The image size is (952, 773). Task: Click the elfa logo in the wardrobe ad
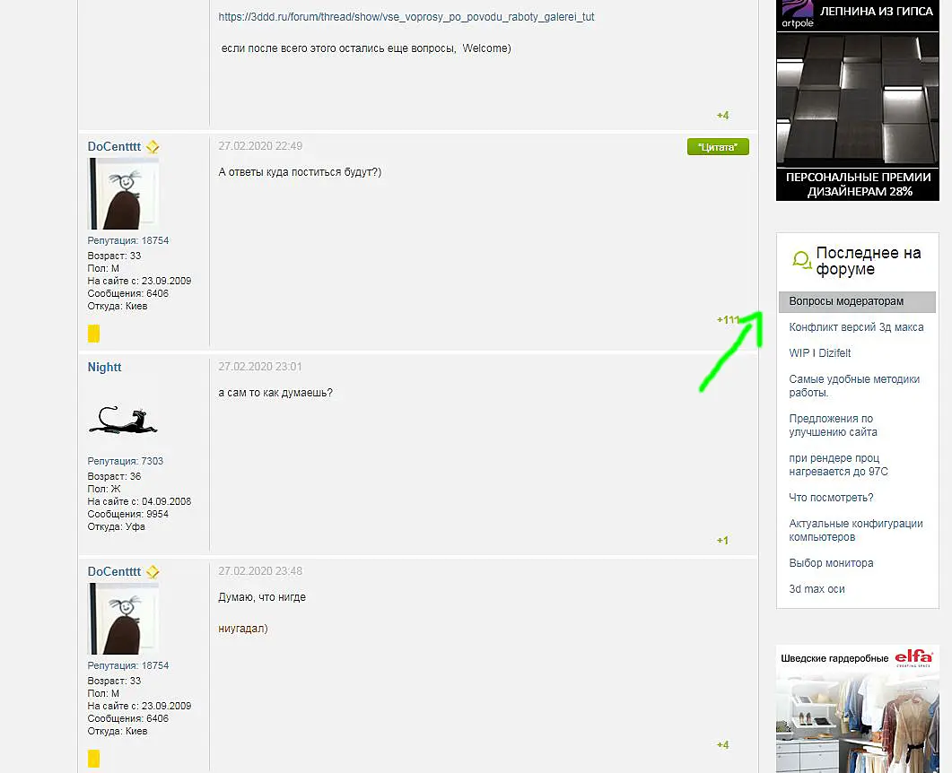tap(913, 657)
